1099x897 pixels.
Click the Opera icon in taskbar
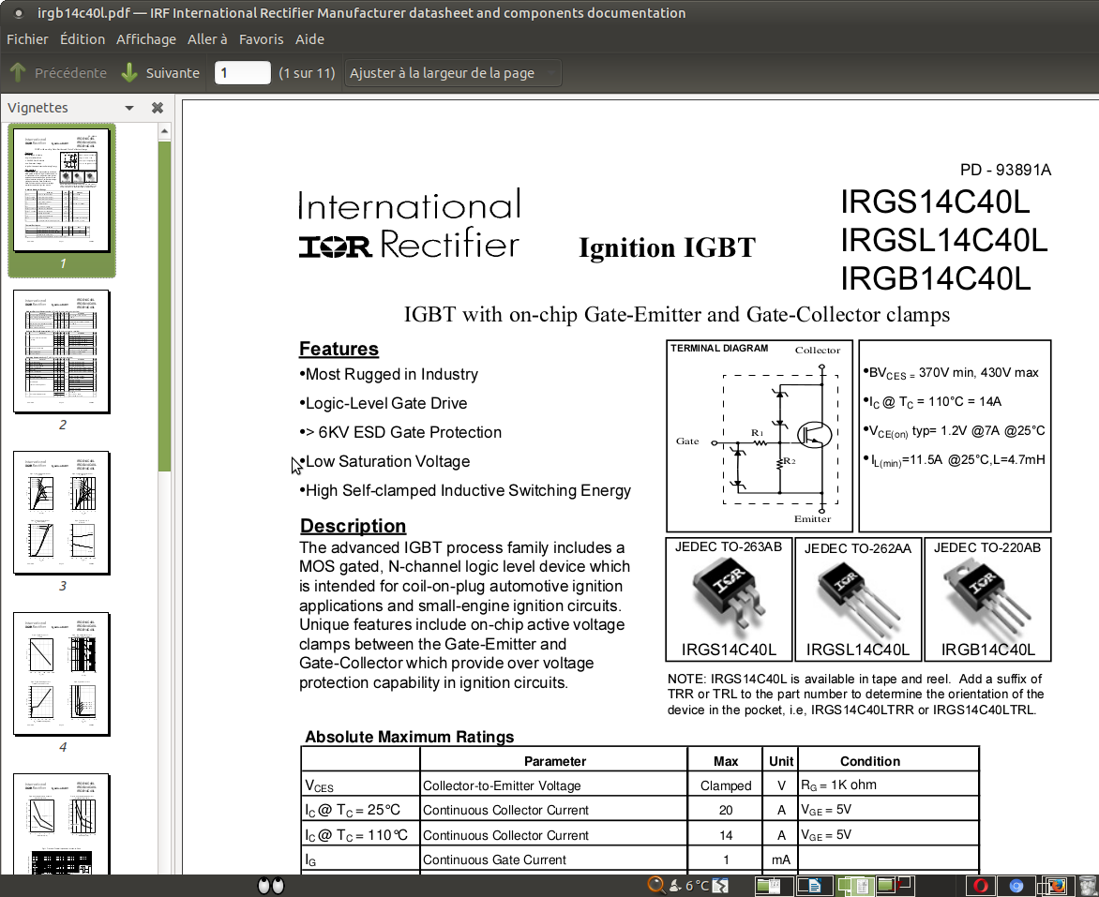coord(981,885)
